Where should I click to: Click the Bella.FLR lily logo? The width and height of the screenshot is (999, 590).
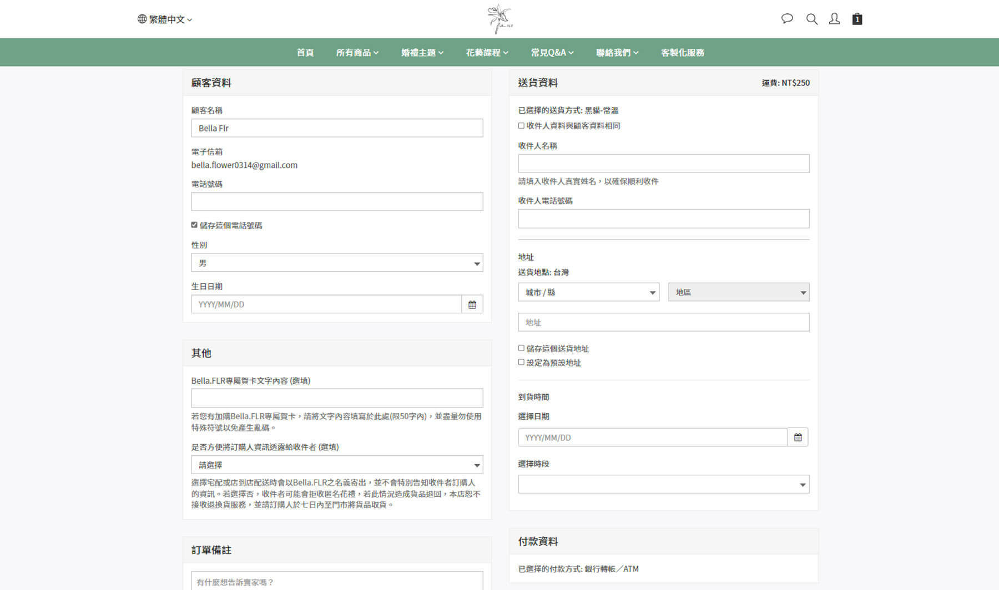(500, 19)
